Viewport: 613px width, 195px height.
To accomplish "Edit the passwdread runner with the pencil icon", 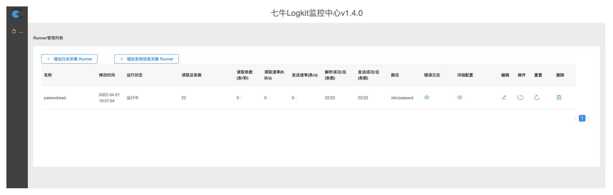I will point(504,97).
